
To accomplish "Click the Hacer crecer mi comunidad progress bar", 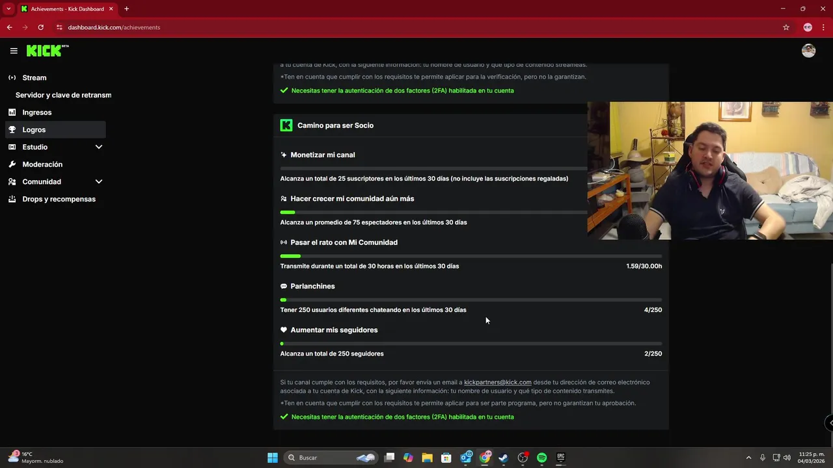I will [433, 213].
